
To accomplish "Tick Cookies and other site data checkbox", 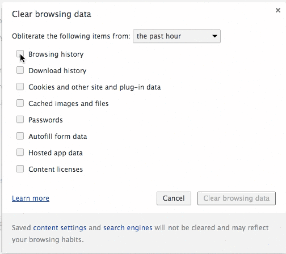I will [20, 87].
